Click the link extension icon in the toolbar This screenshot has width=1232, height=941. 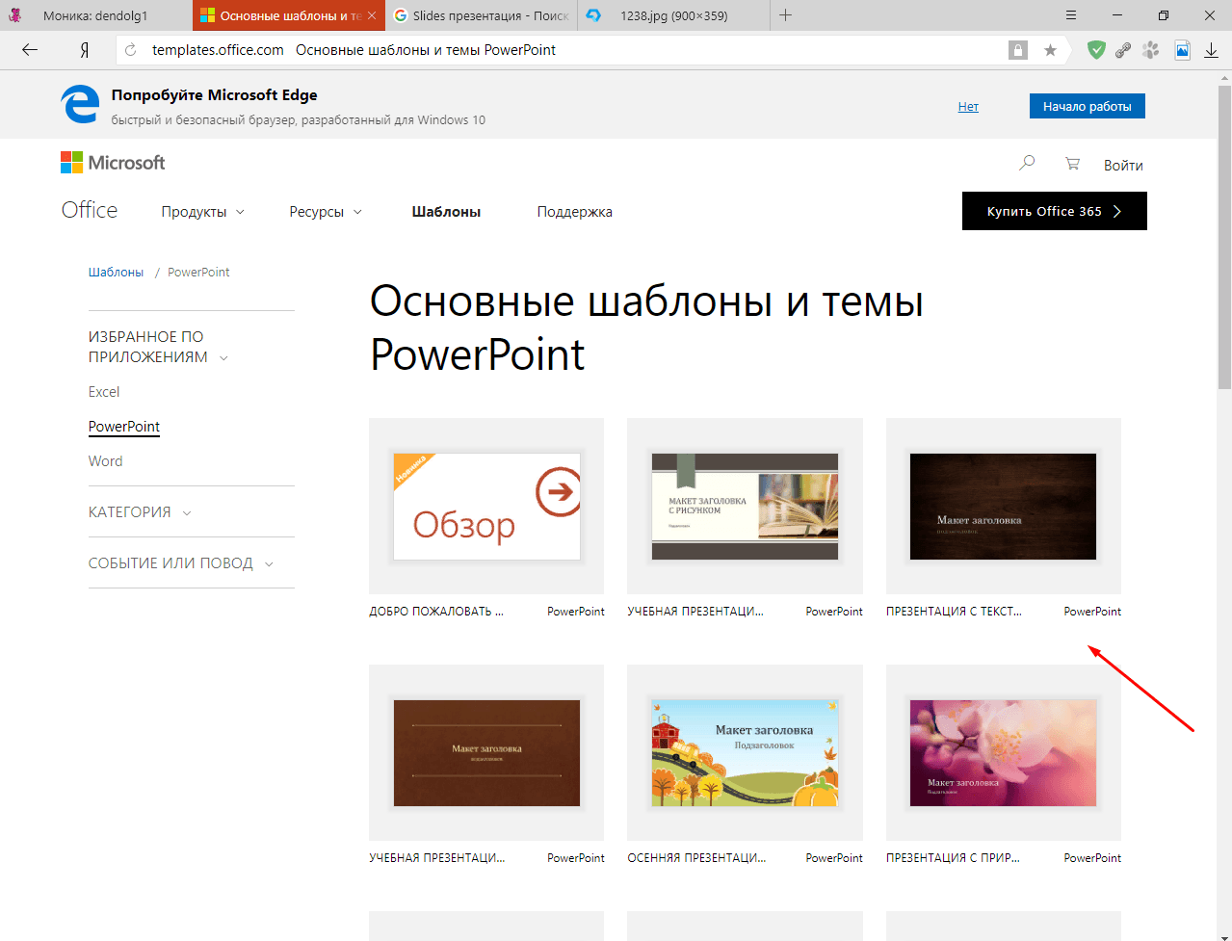click(x=1123, y=50)
